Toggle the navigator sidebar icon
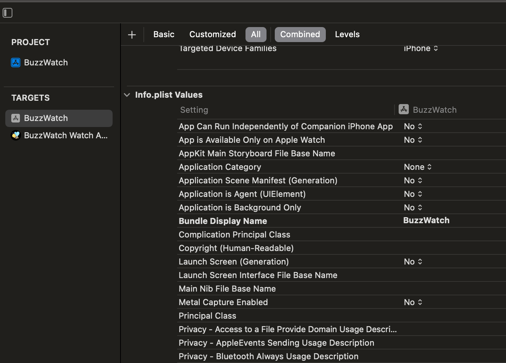This screenshot has height=363, width=506. 8,13
